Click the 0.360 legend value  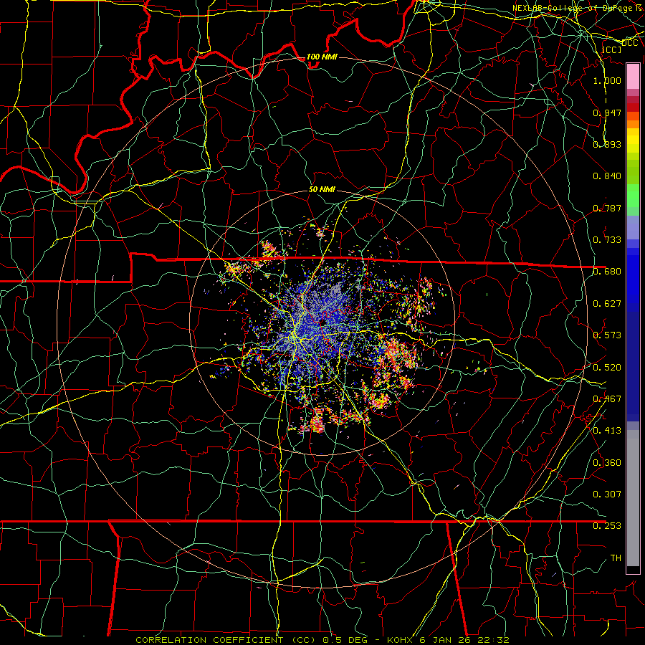pyautogui.click(x=607, y=463)
